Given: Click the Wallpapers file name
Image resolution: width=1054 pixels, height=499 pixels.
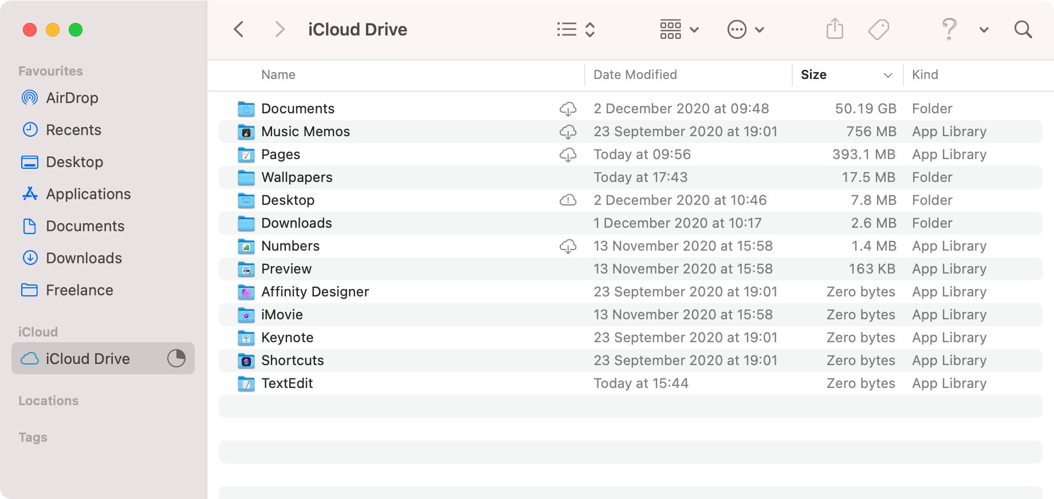Looking at the screenshot, I should coord(297,177).
